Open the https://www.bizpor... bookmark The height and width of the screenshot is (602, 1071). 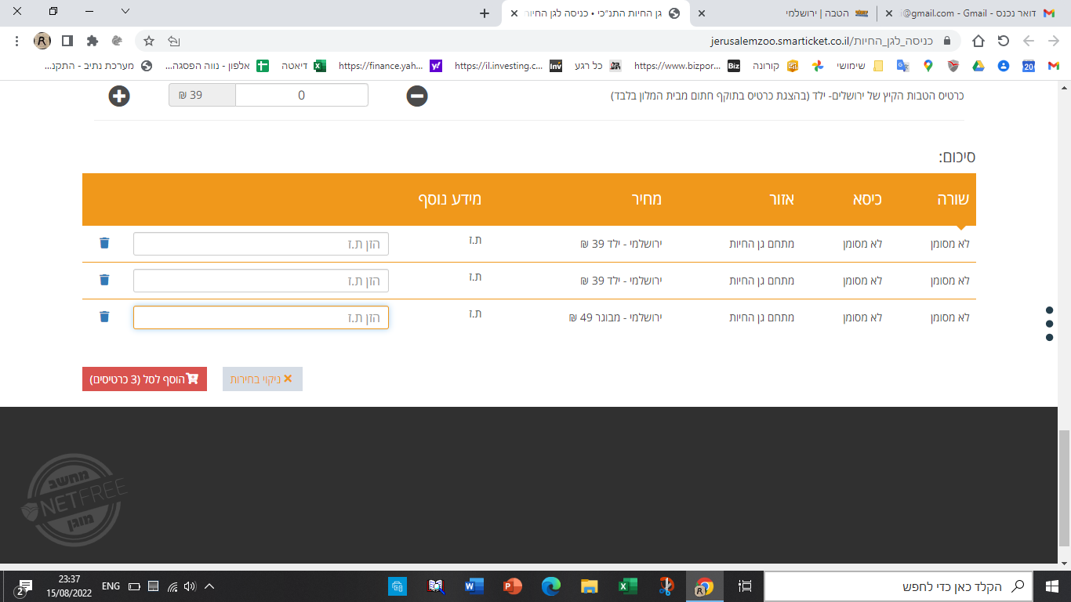click(x=687, y=66)
